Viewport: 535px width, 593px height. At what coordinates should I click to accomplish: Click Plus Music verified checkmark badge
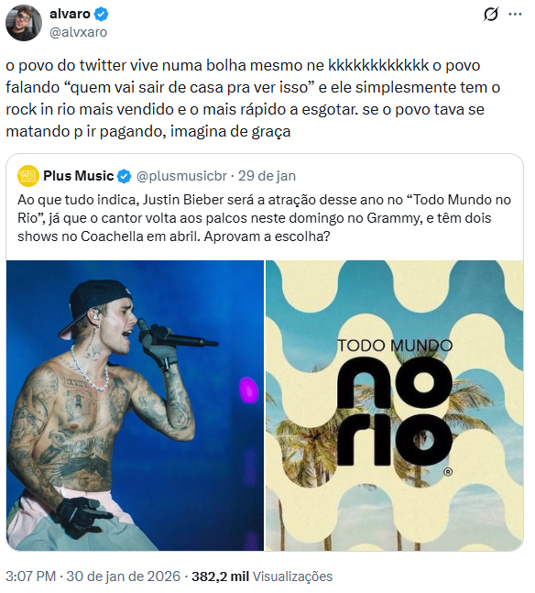(x=125, y=176)
